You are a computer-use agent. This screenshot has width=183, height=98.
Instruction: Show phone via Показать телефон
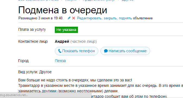click(x=77, y=51)
